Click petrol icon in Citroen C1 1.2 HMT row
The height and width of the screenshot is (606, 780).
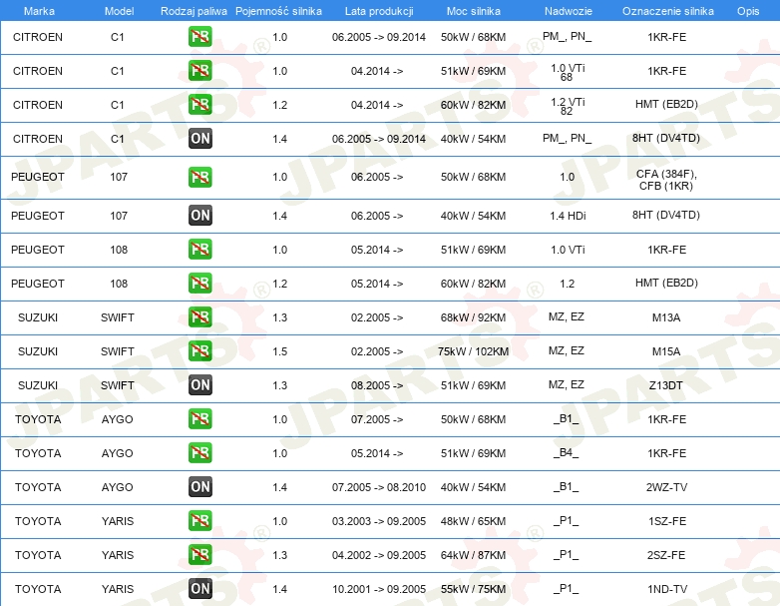click(199, 105)
